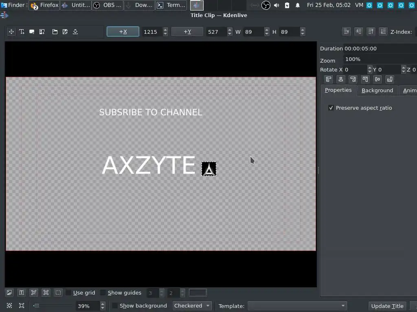This screenshot has height=312, width=417.
Task: Switch to the Properties tab
Action: point(338,90)
